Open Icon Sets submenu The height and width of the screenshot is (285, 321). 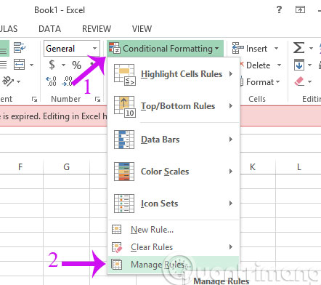[x=174, y=204]
